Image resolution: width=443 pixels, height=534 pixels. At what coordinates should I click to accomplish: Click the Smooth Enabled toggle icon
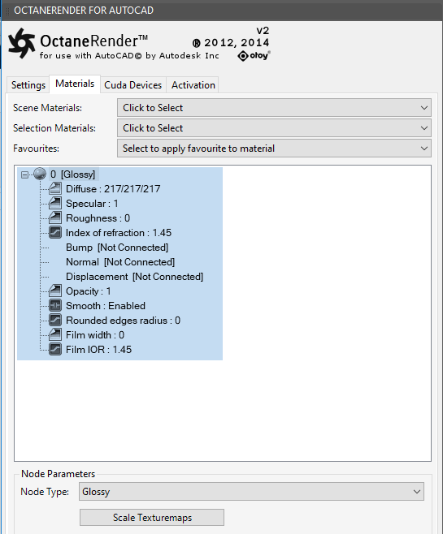tap(55, 305)
